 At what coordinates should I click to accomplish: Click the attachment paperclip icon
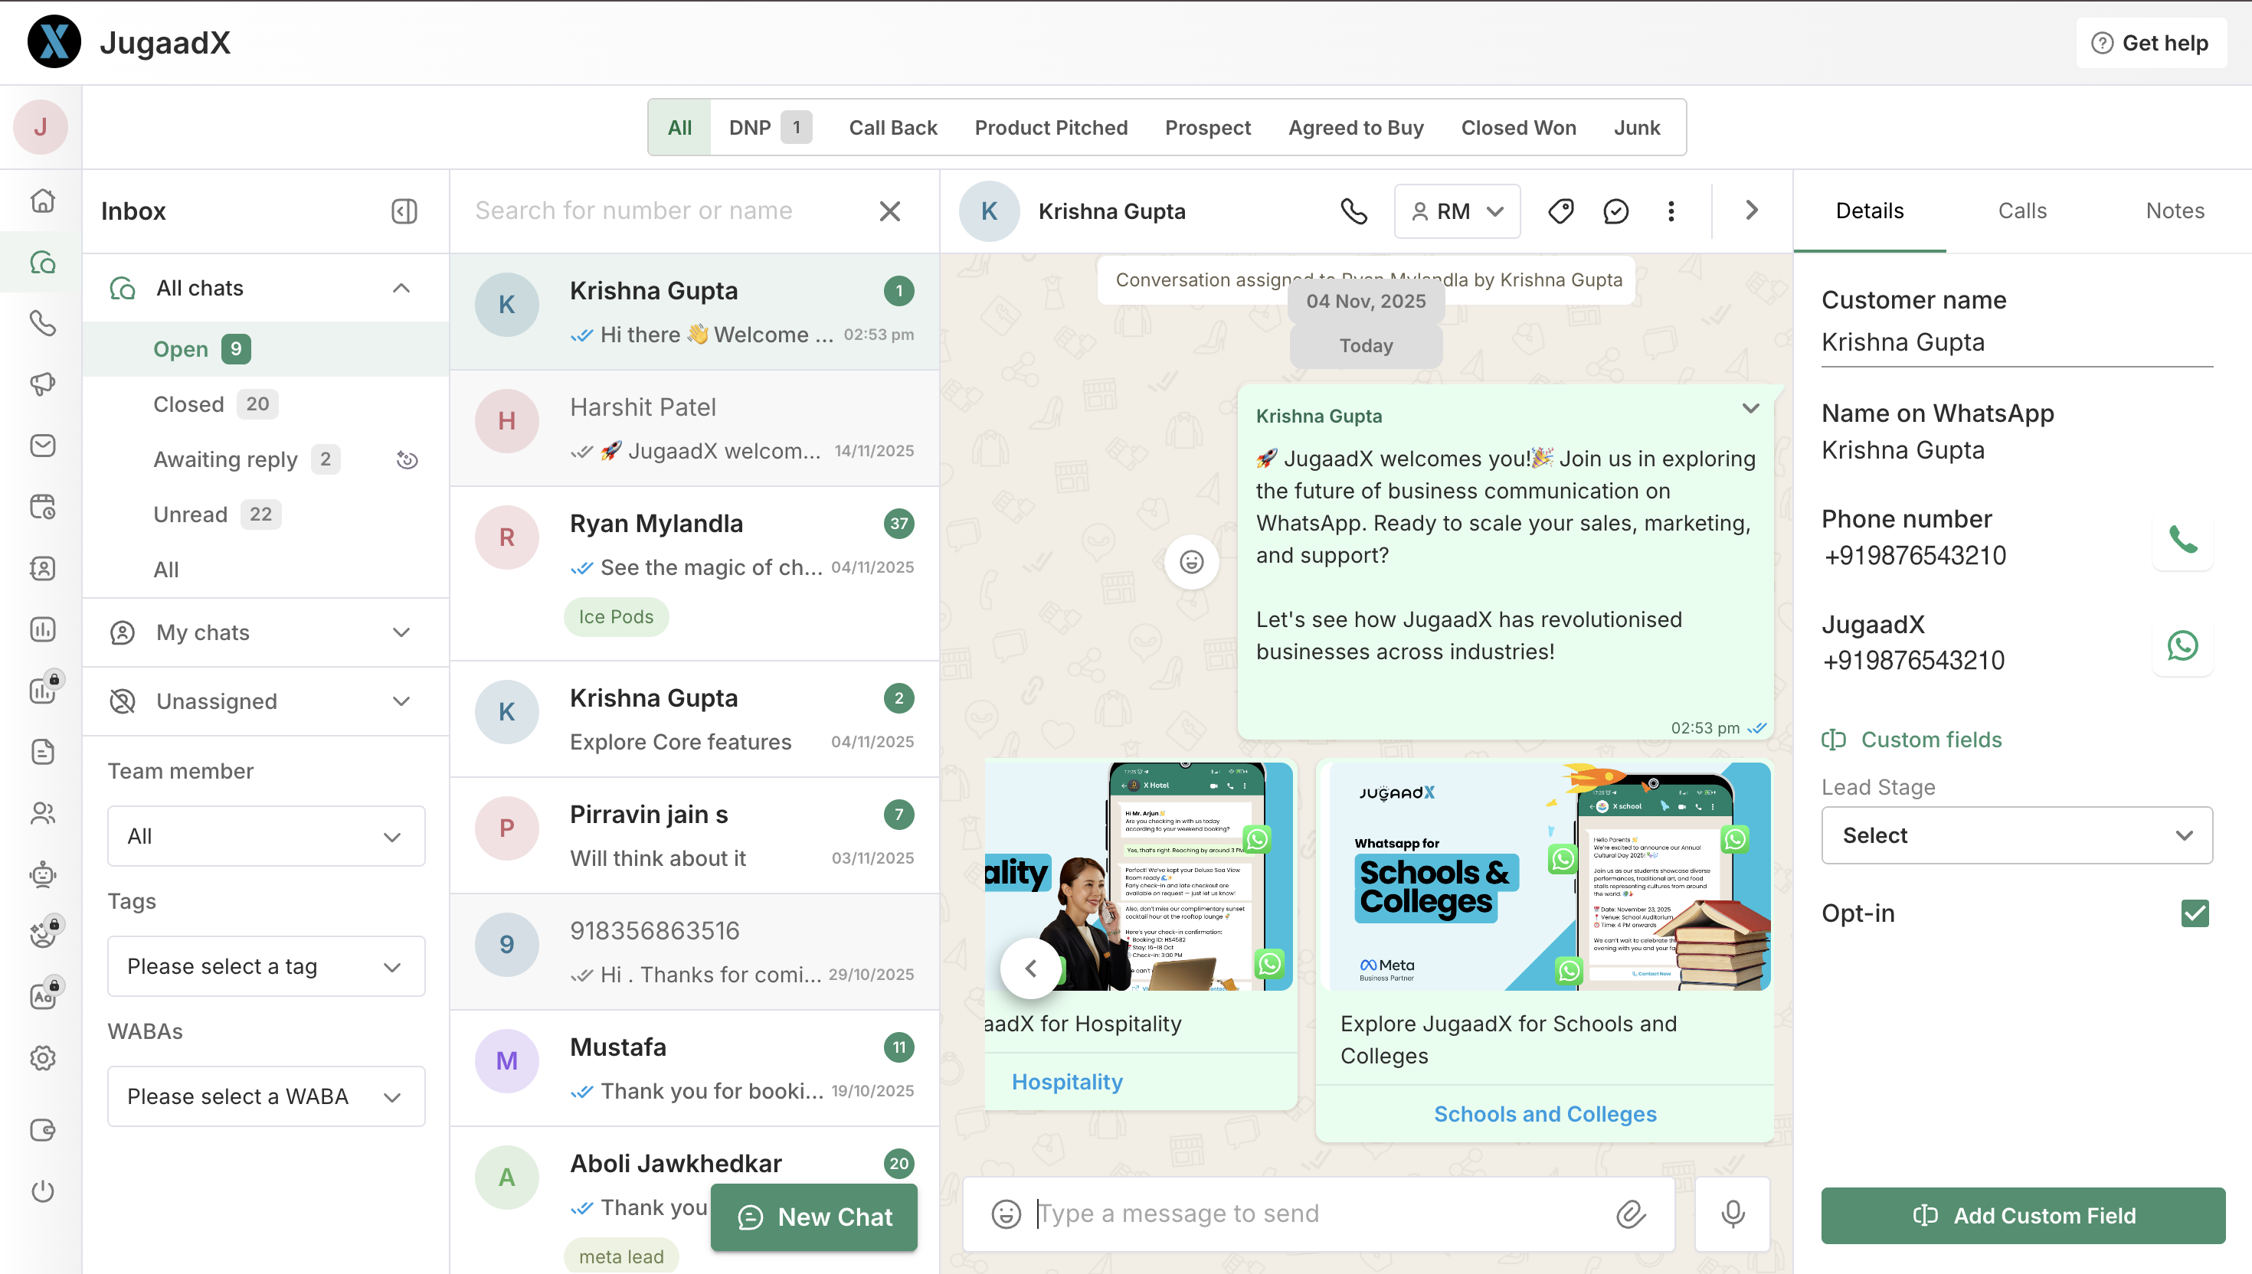coord(1631,1214)
